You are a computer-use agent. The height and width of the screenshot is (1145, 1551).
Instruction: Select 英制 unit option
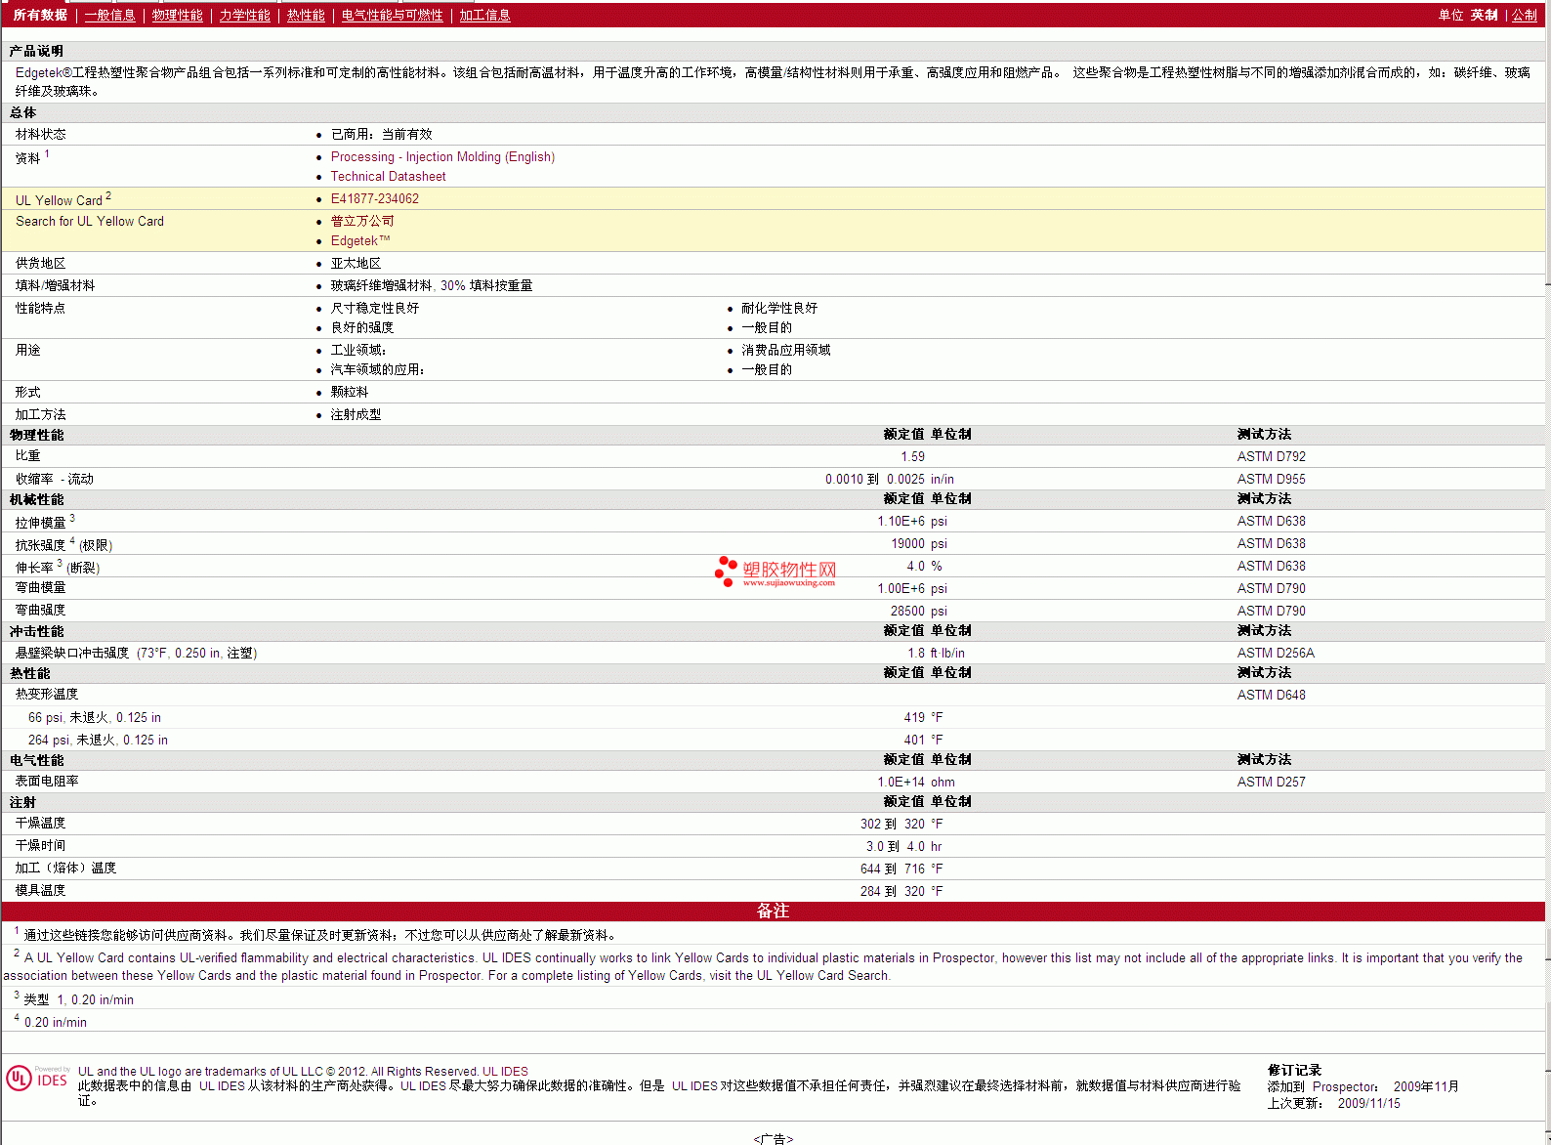click(x=1484, y=16)
